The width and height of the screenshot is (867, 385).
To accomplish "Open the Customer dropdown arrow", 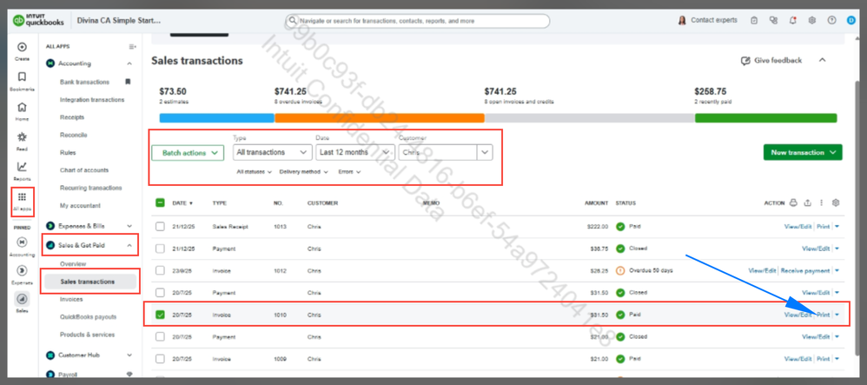I will pyautogui.click(x=485, y=152).
